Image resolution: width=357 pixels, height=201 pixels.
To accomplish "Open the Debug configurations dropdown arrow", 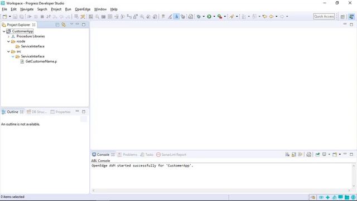I will (x=204, y=17).
